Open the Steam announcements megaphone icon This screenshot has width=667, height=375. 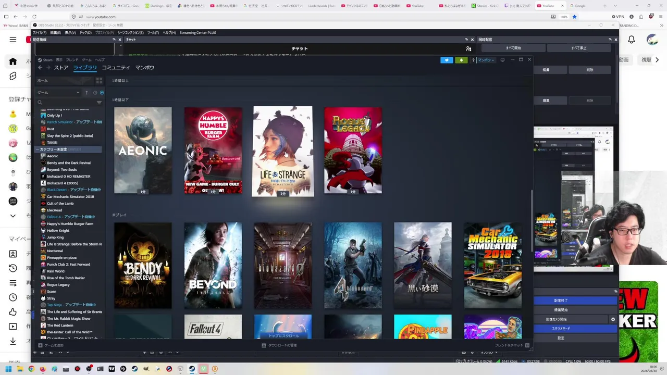[447, 60]
